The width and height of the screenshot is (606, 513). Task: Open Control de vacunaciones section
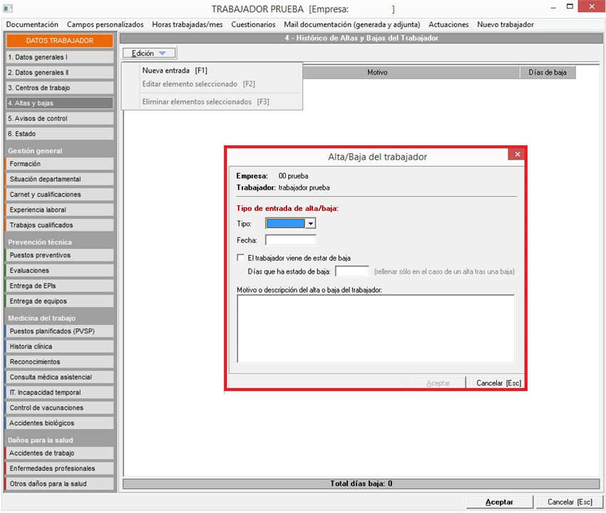point(59,408)
